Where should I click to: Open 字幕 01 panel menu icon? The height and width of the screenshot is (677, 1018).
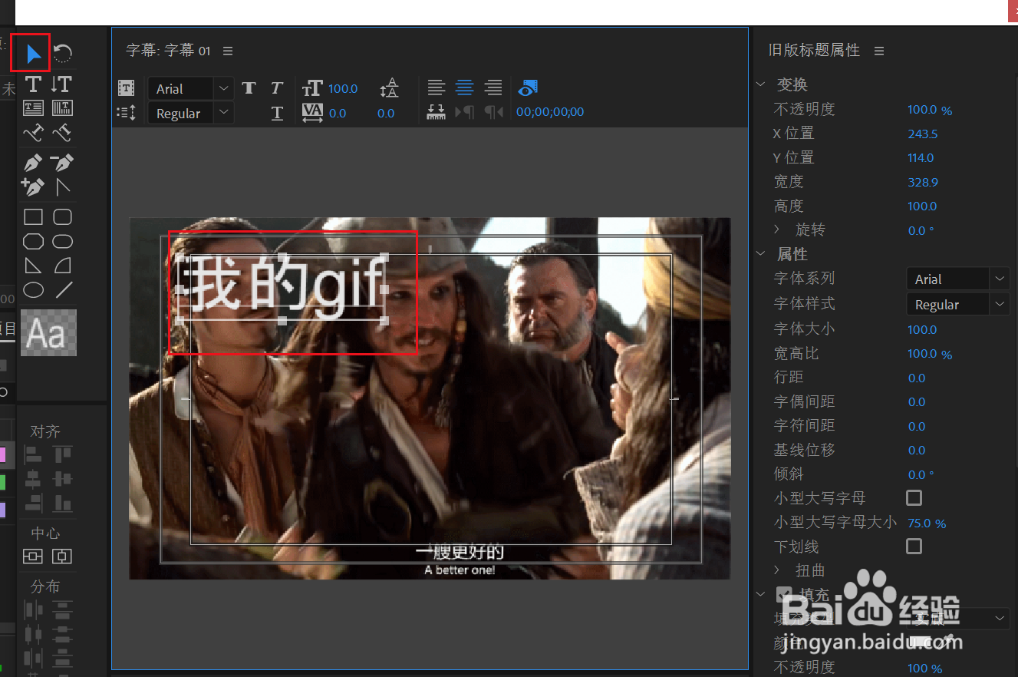coord(228,51)
